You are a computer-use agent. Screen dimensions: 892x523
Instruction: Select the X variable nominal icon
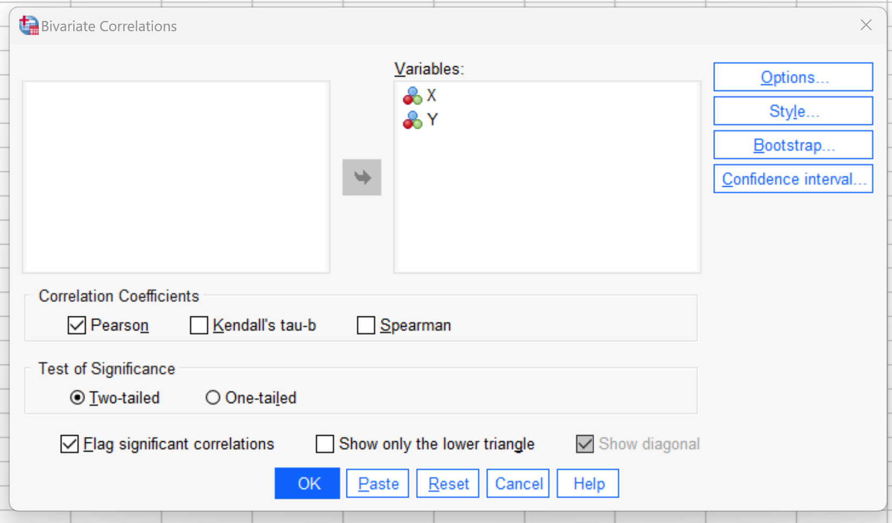pos(413,96)
